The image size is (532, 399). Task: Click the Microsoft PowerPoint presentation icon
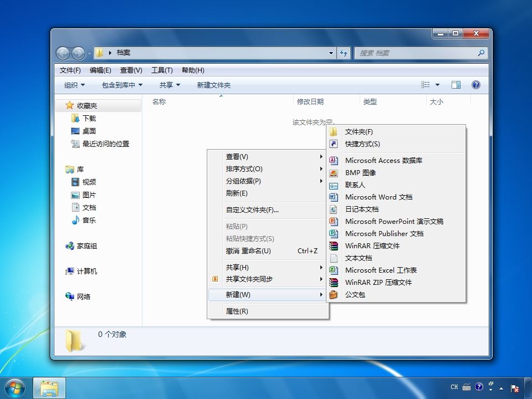click(334, 222)
